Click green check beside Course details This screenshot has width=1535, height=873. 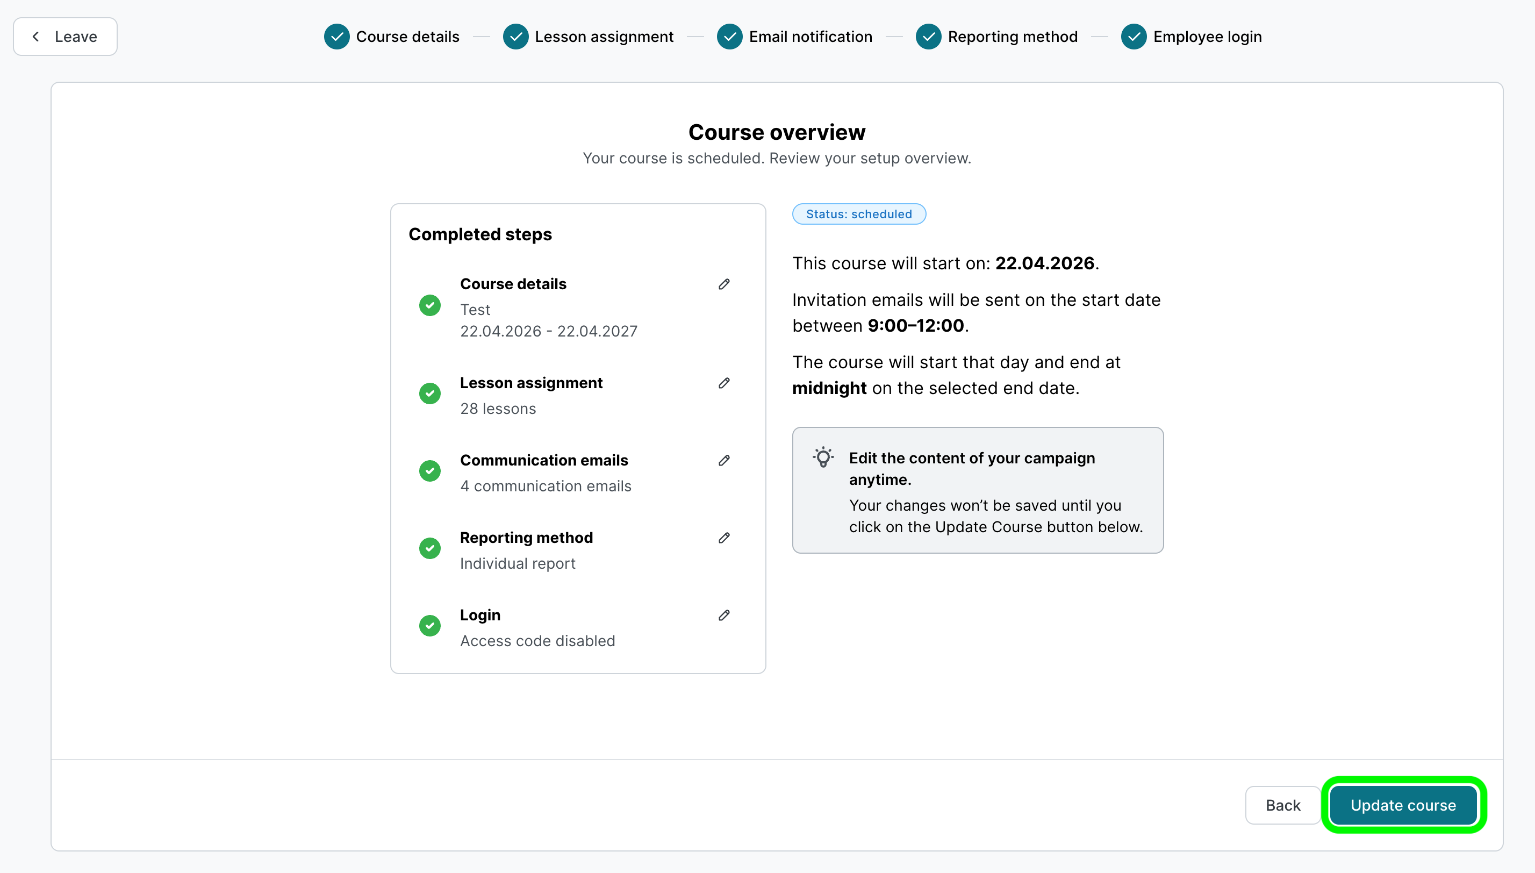[x=429, y=306]
